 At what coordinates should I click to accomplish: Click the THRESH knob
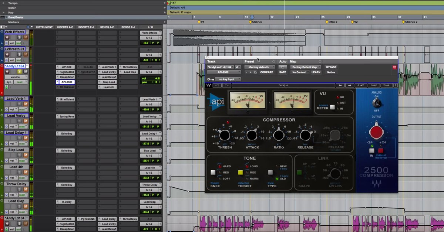pyautogui.click(x=225, y=136)
